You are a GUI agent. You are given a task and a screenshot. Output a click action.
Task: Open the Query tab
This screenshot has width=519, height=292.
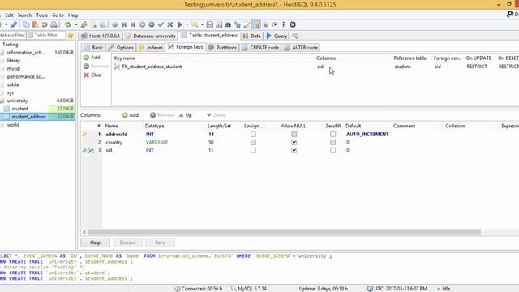pyautogui.click(x=277, y=36)
